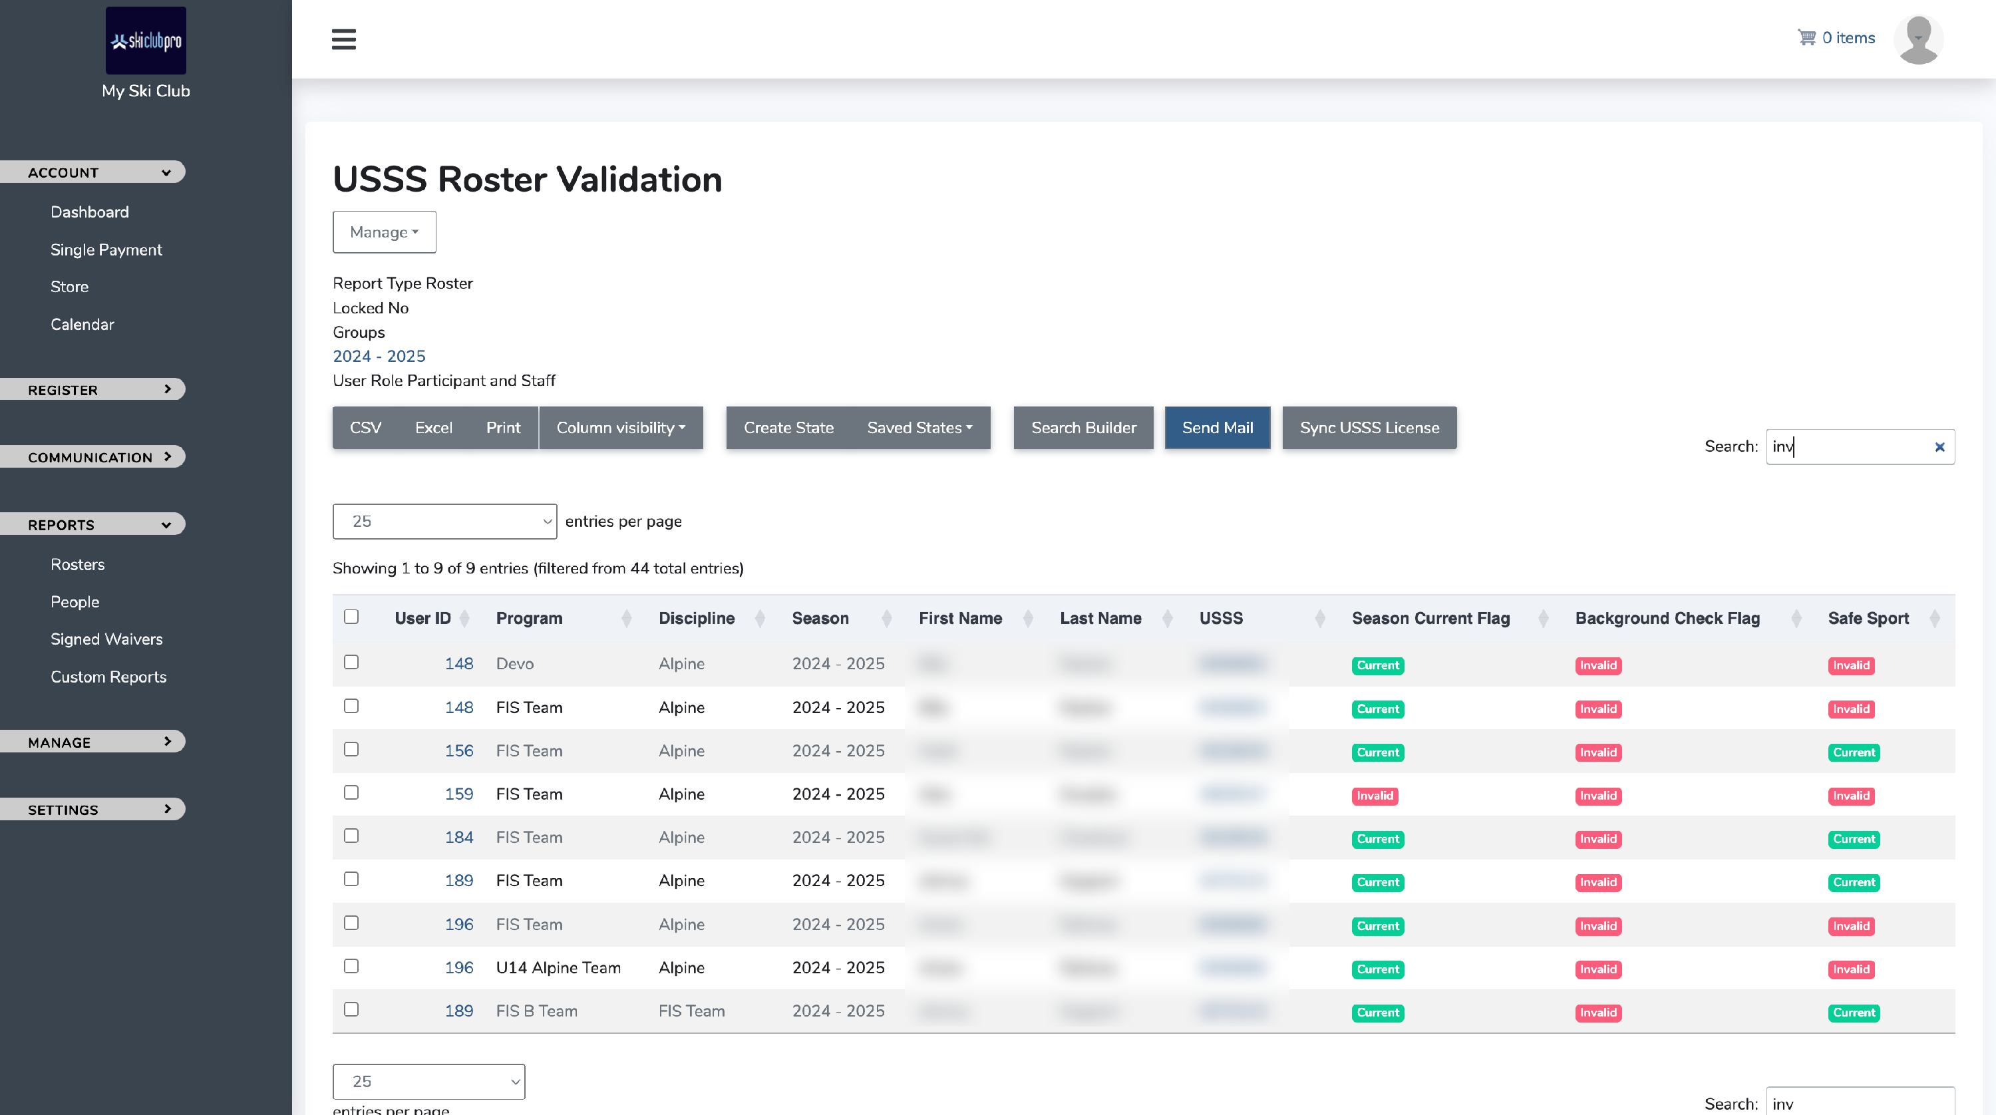The image size is (1996, 1115).
Task: Open the shopping cart icon
Action: pos(1806,37)
